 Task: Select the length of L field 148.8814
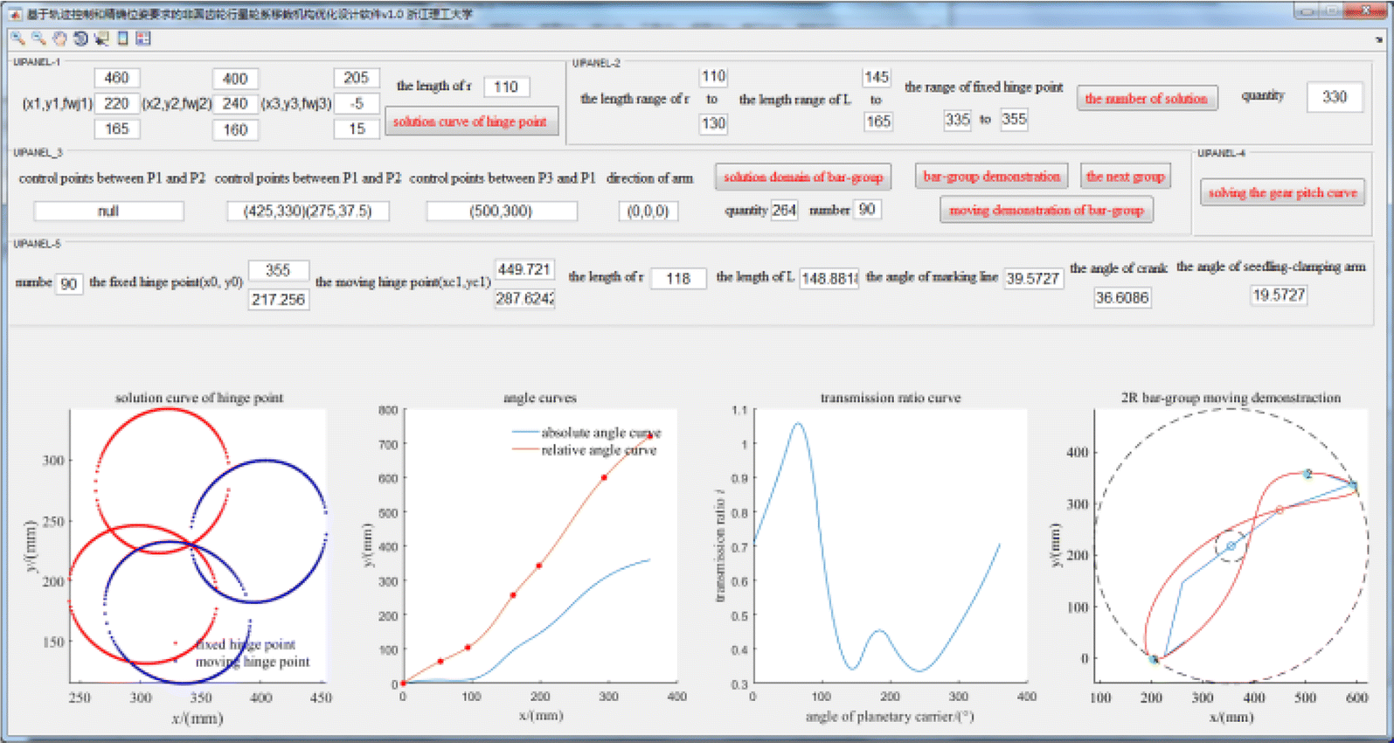point(829,279)
